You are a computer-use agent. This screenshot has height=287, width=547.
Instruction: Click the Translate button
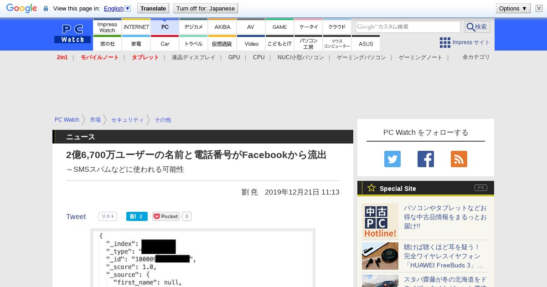pos(153,8)
